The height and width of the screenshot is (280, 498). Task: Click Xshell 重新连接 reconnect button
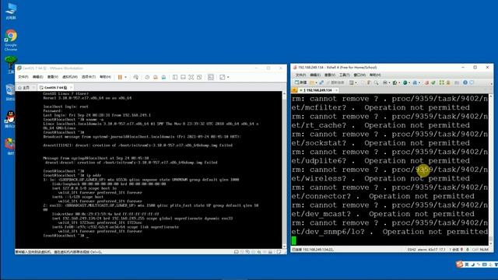(x=335, y=82)
